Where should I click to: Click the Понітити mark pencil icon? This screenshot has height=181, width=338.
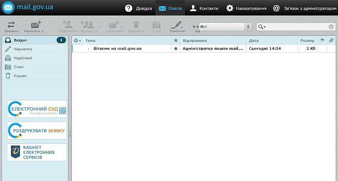click(177, 25)
